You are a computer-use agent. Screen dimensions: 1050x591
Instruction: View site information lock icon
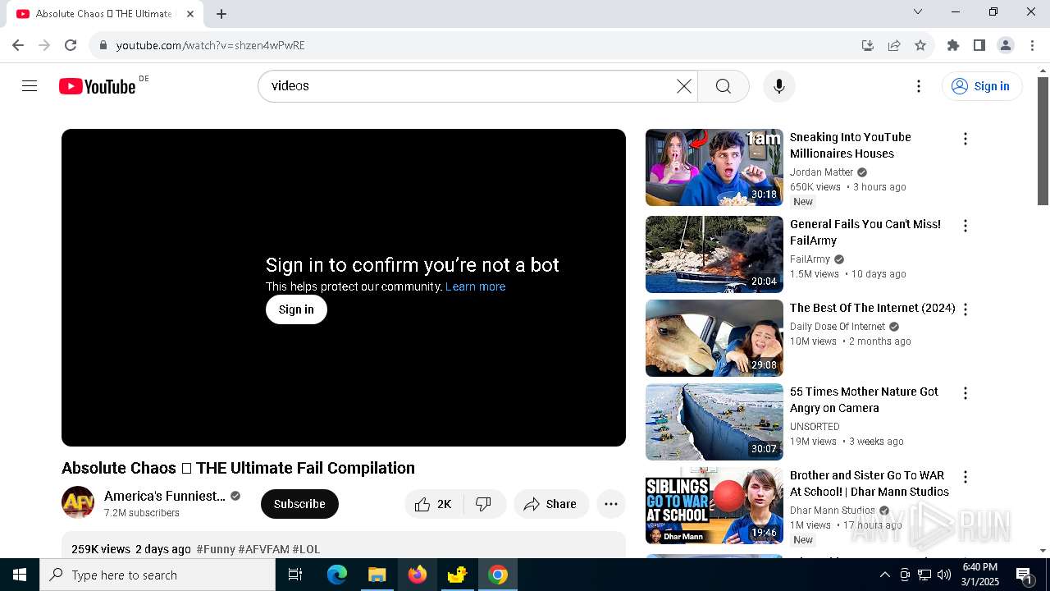pyautogui.click(x=103, y=45)
